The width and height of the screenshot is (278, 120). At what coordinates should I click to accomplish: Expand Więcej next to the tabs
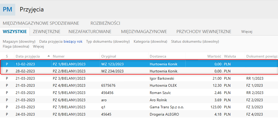pos(247,32)
